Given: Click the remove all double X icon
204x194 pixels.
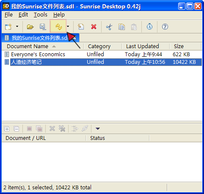Looking at the screenshot, I should click(62, 128).
